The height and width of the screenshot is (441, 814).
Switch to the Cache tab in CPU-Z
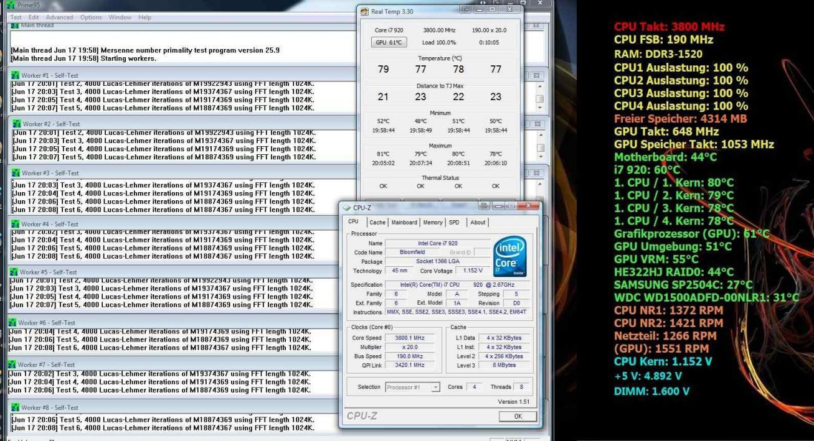pyautogui.click(x=377, y=223)
